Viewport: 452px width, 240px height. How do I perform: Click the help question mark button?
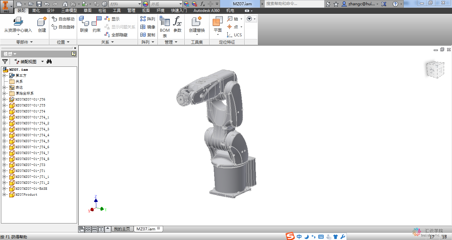[395, 4]
